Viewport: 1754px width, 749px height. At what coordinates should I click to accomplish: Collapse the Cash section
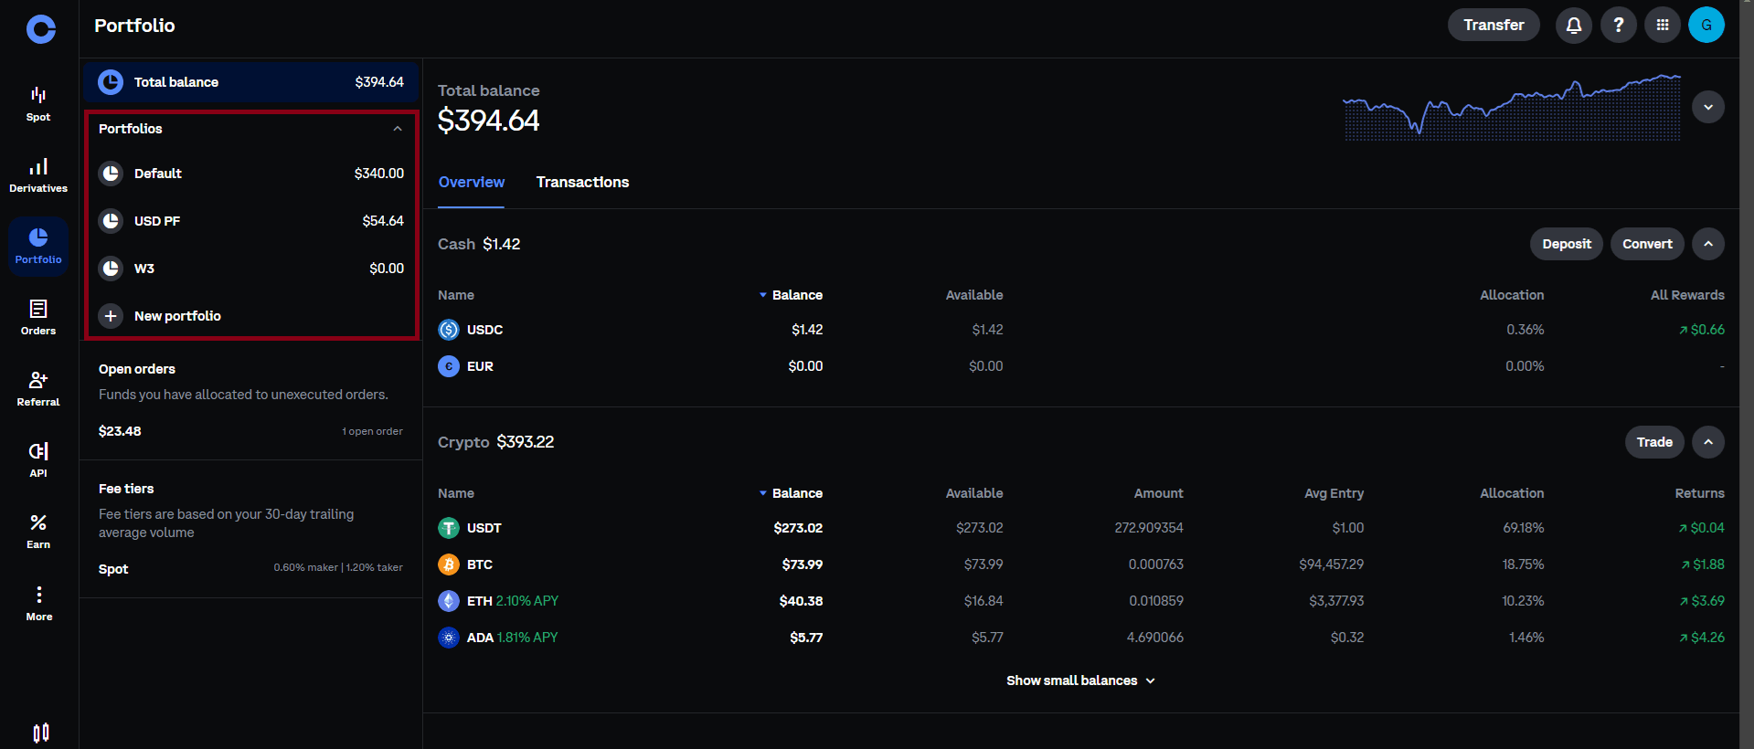tap(1708, 244)
